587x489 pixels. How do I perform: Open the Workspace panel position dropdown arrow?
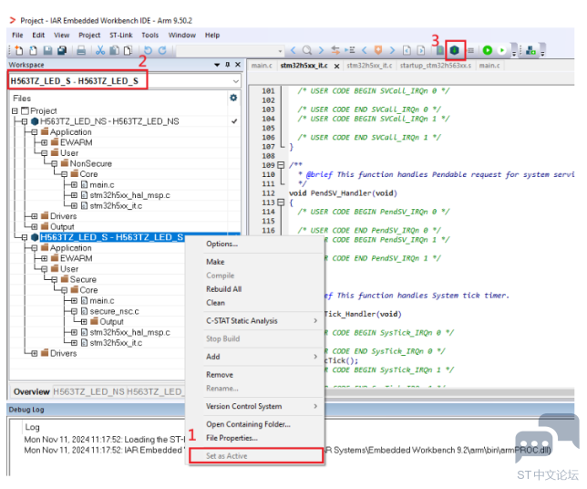pyautogui.click(x=217, y=65)
